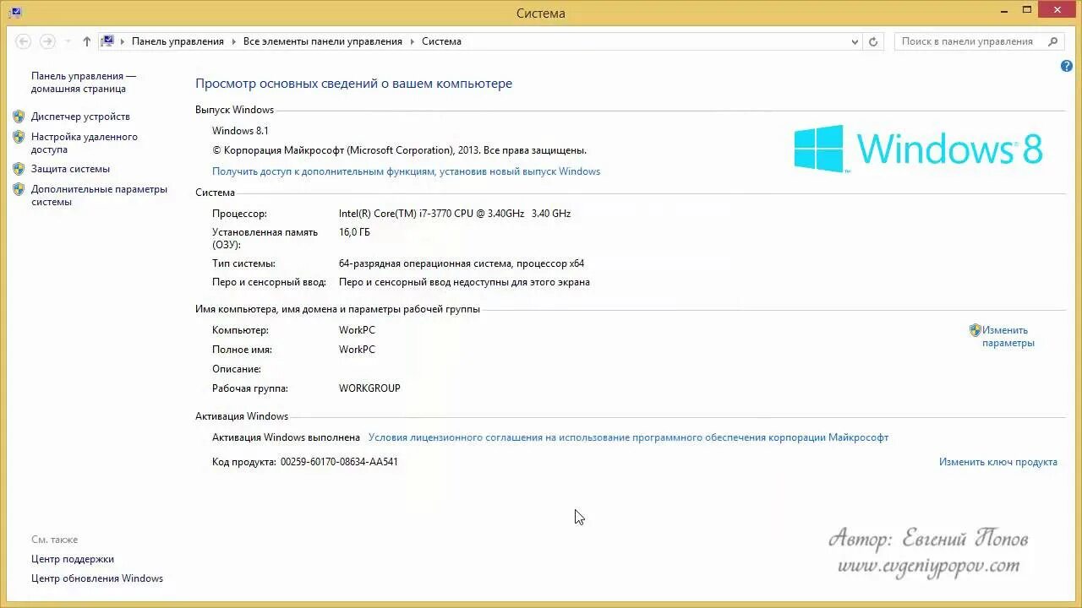Click shield icon beside Изменить параметры
The width and height of the screenshot is (1082, 608).
pyautogui.click(x=975, y=330)
